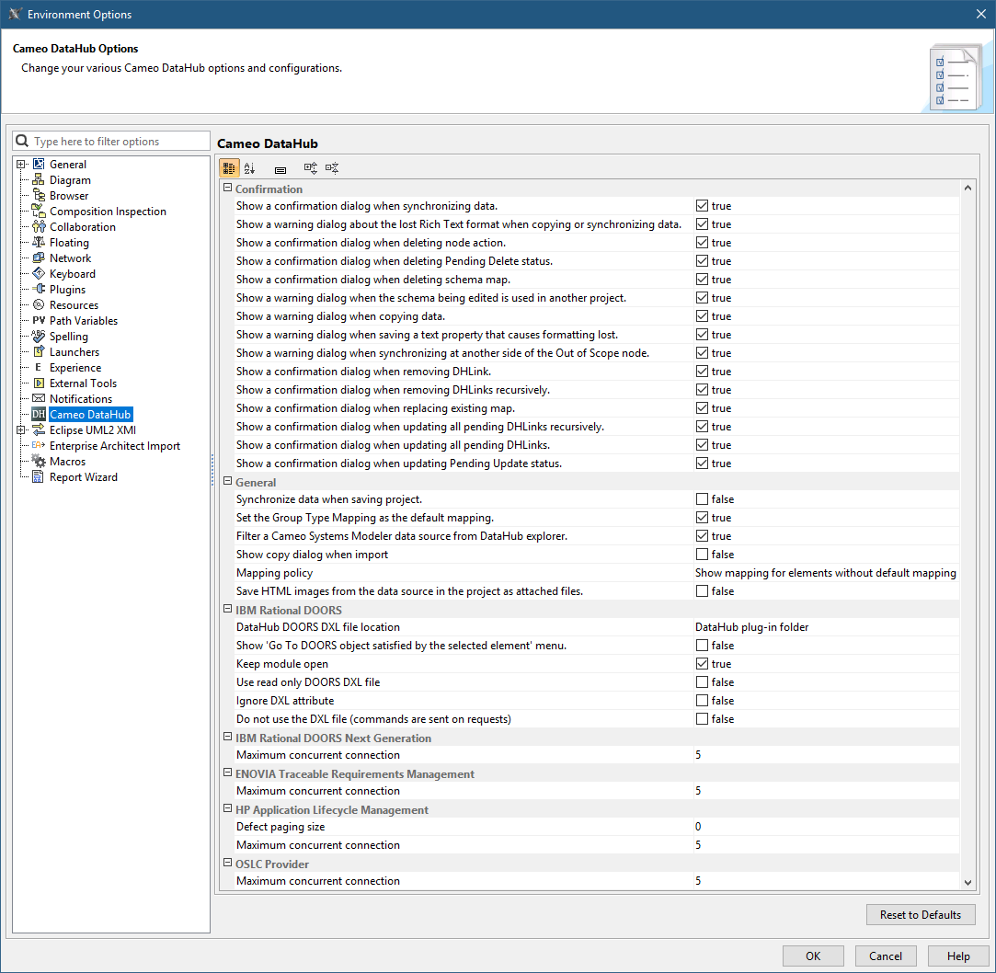This screenshot has width=996, height=973.
Task: Select the Categorized view toolbar icon
Action: (229, 168)
